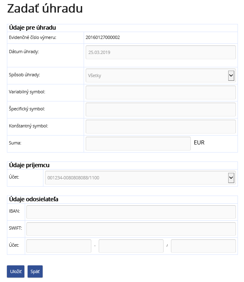Click into the Špecifický symbol field

click(161, 110)
